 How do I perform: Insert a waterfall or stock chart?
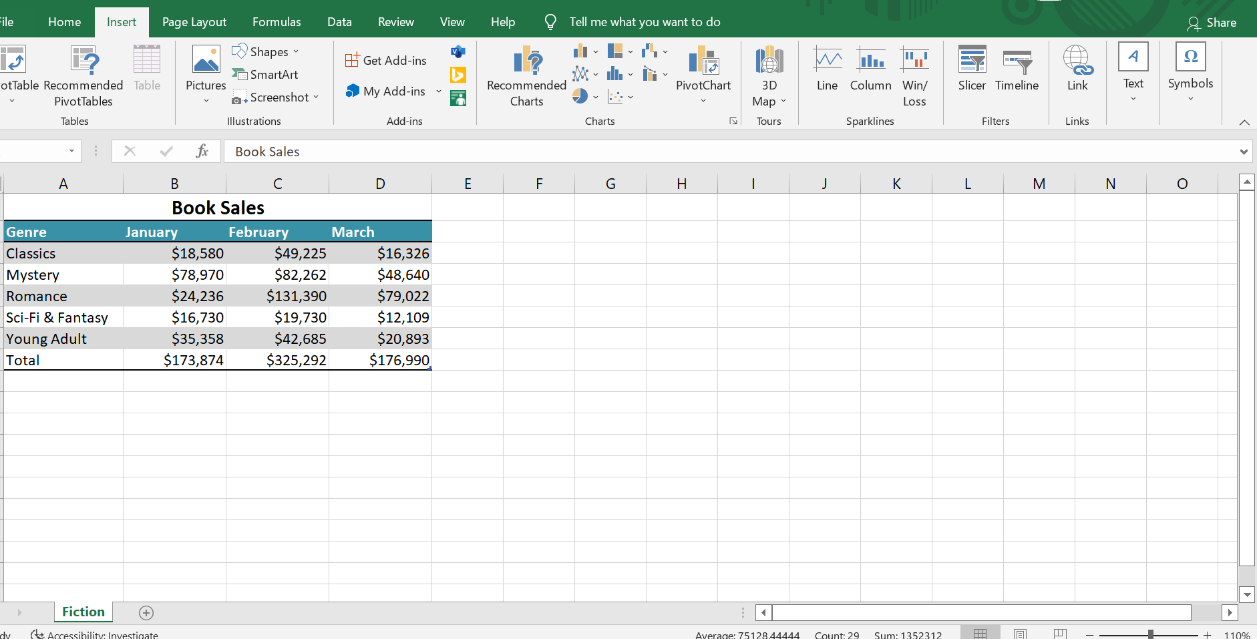(655, 51)
